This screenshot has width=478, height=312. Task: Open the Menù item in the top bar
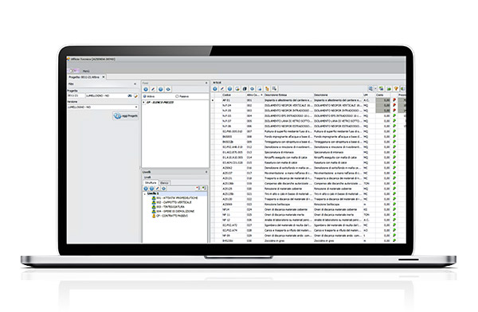(x=86, y=71)
